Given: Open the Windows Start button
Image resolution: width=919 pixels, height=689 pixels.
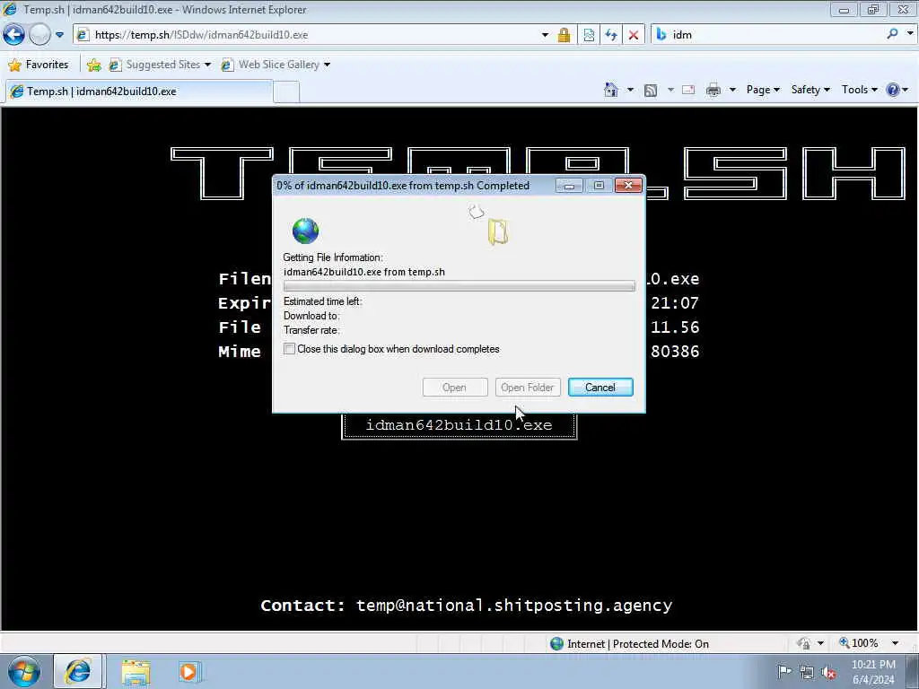Looking at the screenshot, I should pyautogui.click(x=24, y=671).
